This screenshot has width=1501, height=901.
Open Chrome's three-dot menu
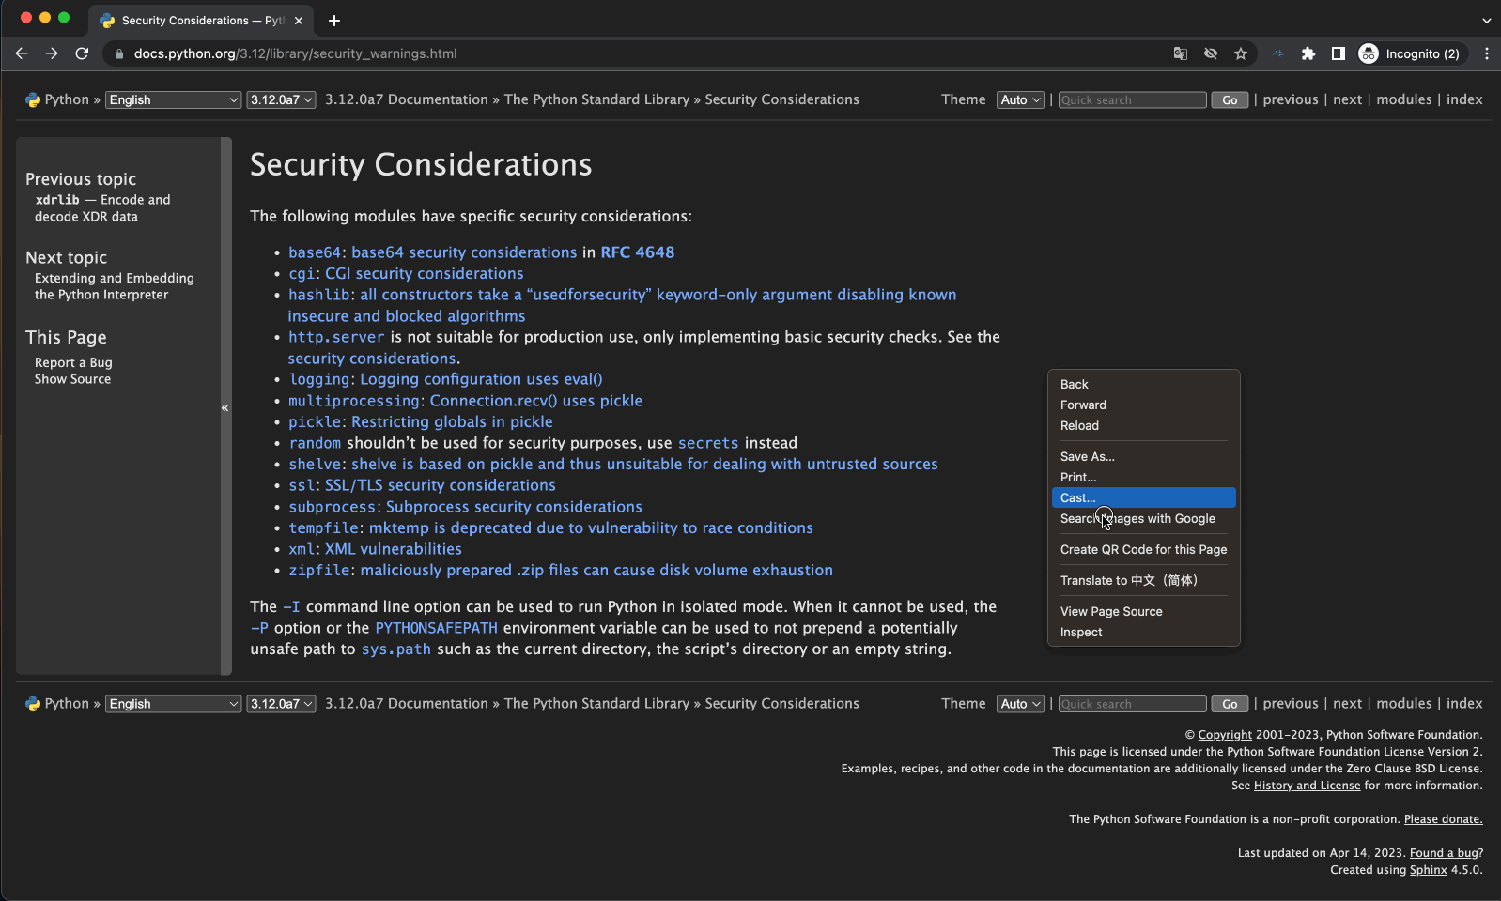pyautogui.click(x=1486, y=53)
